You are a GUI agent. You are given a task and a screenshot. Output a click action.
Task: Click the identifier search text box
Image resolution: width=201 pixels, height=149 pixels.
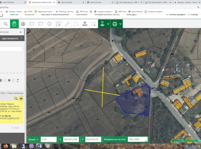tap(11, 49)
